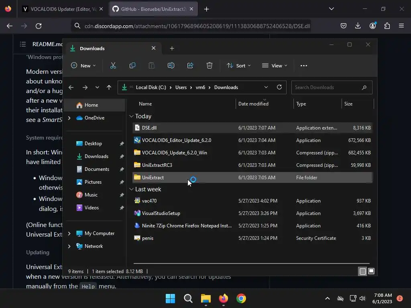Click Firefox taskbar icon
Image resolution: width=411 pixels, height=308 pixels.
click(x=224, y=298)
